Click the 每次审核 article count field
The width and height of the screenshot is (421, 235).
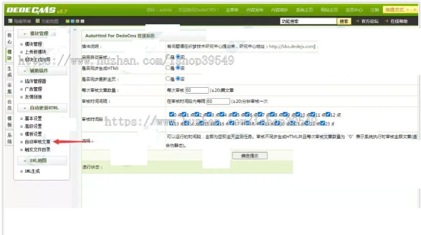click(197, 90)
